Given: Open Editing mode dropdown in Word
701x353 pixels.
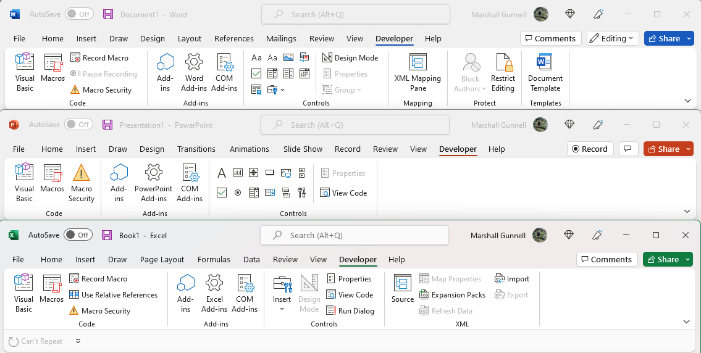Looking at the screenshot, I should [x=613, y=38].
